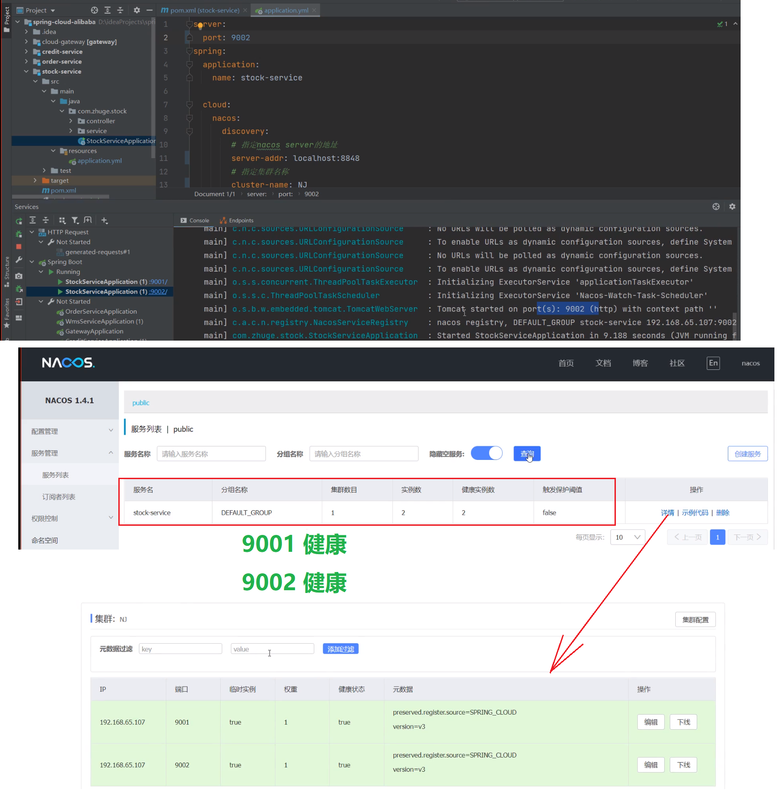The height and width of the screenshot is (801, 784).
Task: Expand the target folder
Action: [x=35, y=181]
